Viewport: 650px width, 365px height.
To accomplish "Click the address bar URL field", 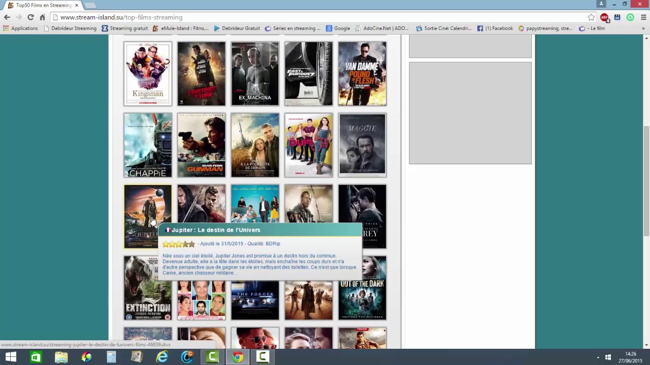I will click(x=320, y=17).
